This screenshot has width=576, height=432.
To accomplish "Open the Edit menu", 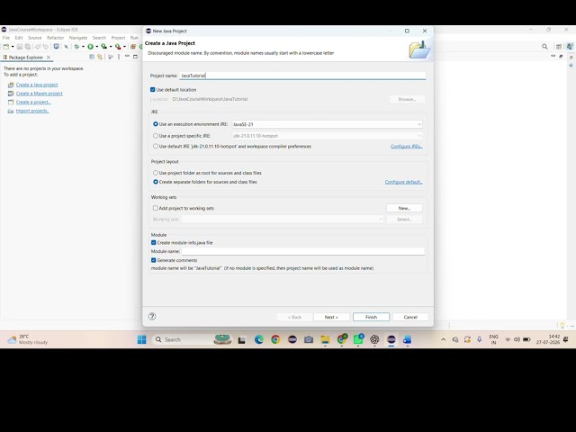I will pos(19,38).
